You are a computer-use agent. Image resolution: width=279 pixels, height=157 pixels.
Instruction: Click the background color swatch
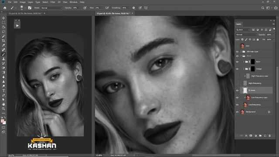tap(4, 123)
